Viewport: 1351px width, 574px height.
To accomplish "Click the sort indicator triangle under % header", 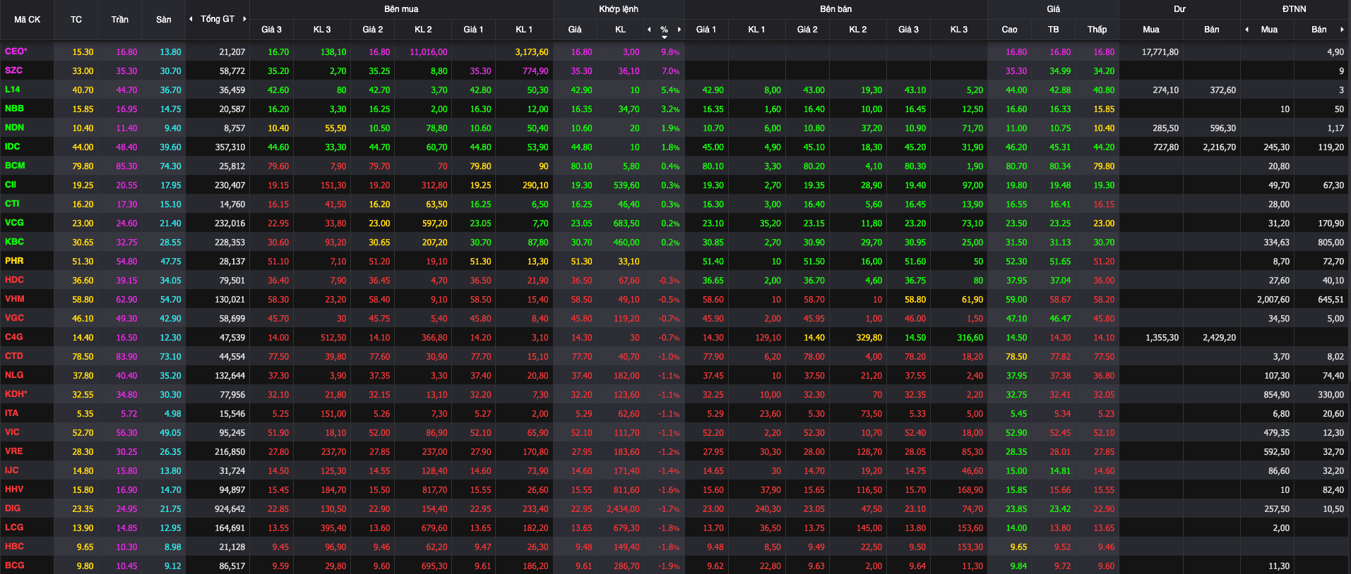I will click(665, 37).
